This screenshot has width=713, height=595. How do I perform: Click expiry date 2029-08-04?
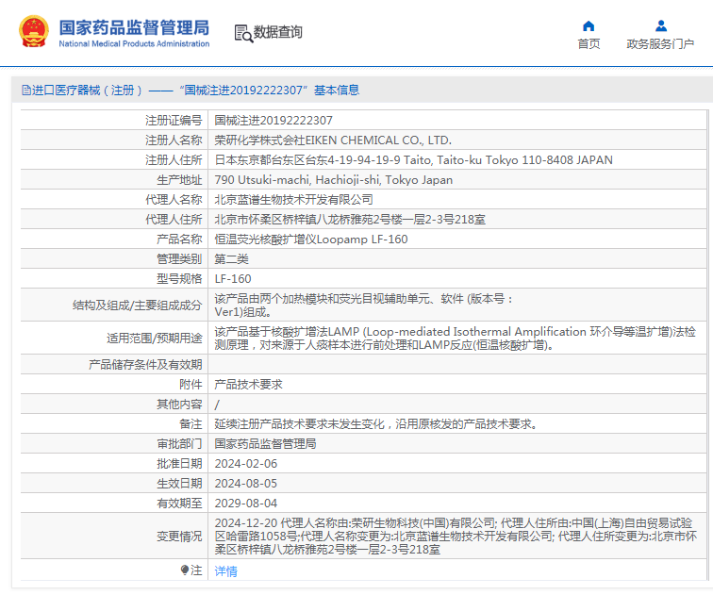pos(246,504)
